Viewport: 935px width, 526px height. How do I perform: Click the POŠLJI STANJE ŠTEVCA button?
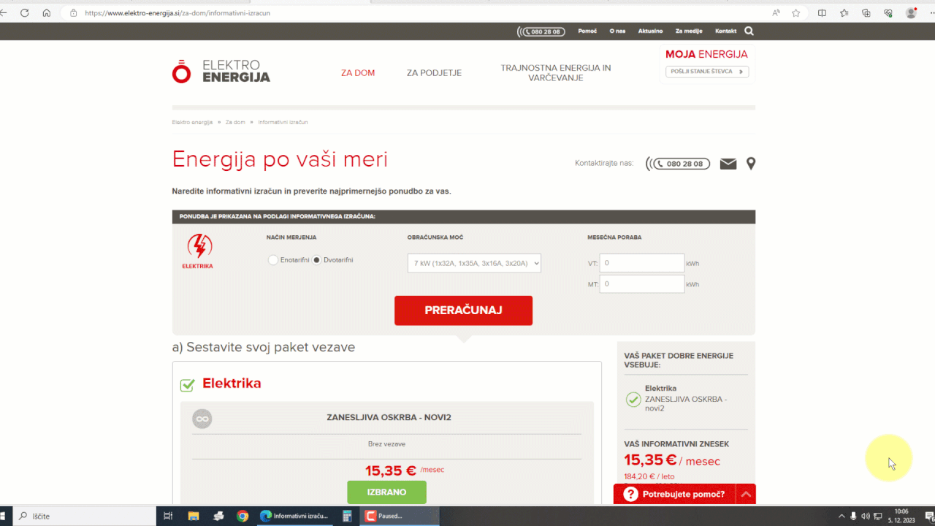click(x=706, y=72)
